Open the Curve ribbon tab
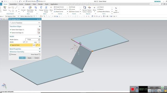 (21, 4)
